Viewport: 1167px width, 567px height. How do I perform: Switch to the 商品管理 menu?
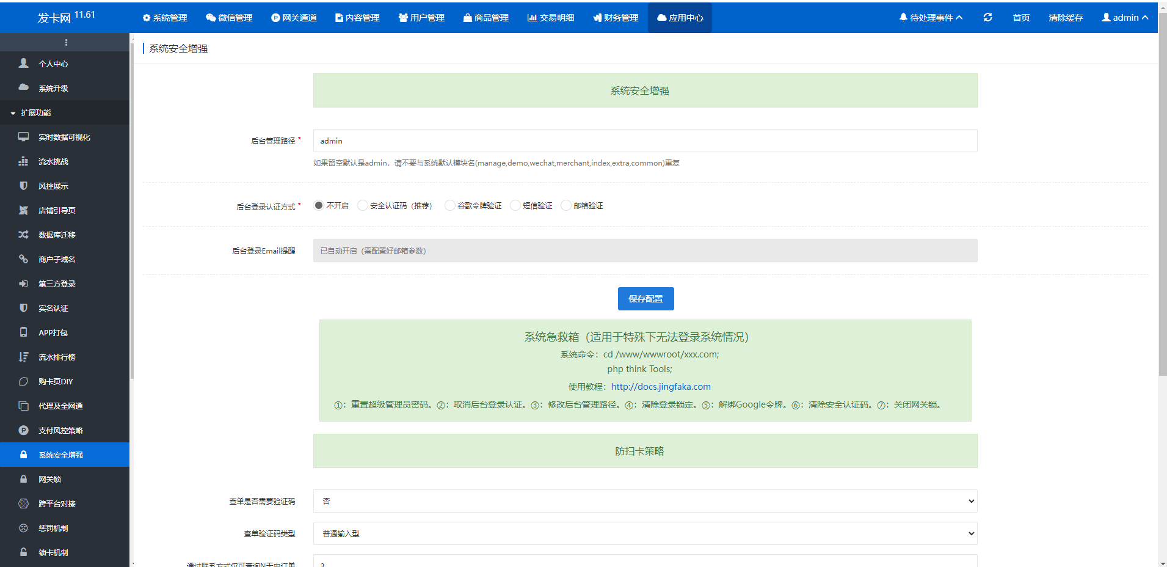[487, 18]
